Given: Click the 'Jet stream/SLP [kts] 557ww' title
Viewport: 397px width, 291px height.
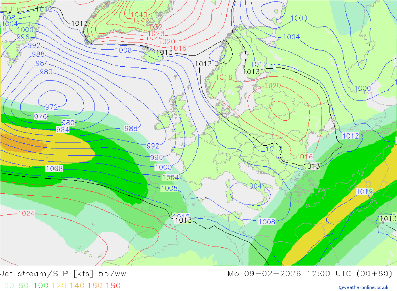Looking at the screenshot, I should [x=63, y=274].
